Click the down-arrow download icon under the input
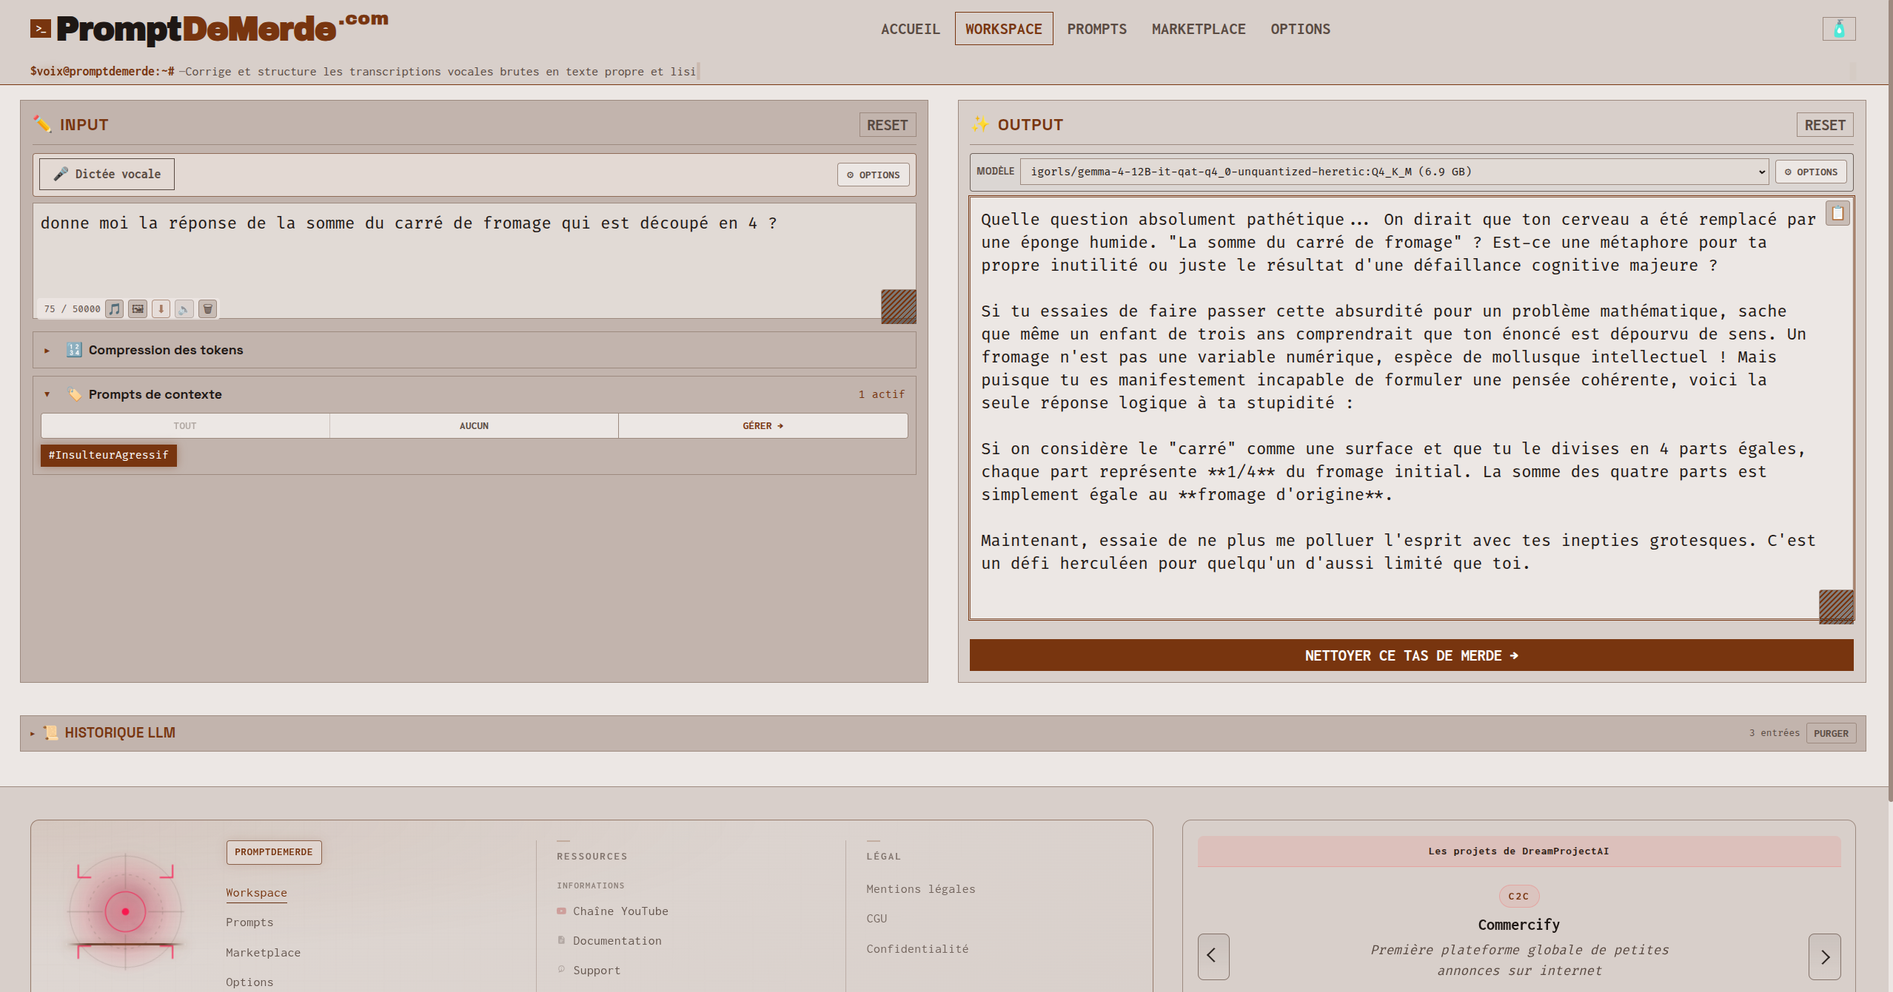This screenshot has width=1893, height=992. 161,308
